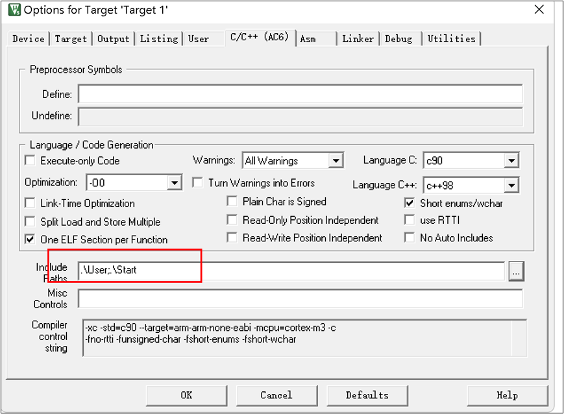Switch to the Target tab
This screenshot has width=564, height=414.
click(x=71, y=39)
